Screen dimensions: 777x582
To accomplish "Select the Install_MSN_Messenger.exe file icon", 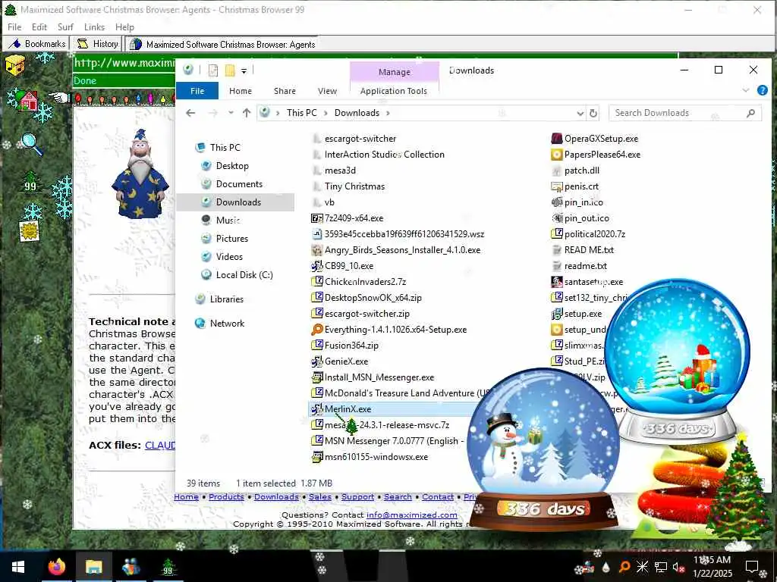I will pos(317,377).
